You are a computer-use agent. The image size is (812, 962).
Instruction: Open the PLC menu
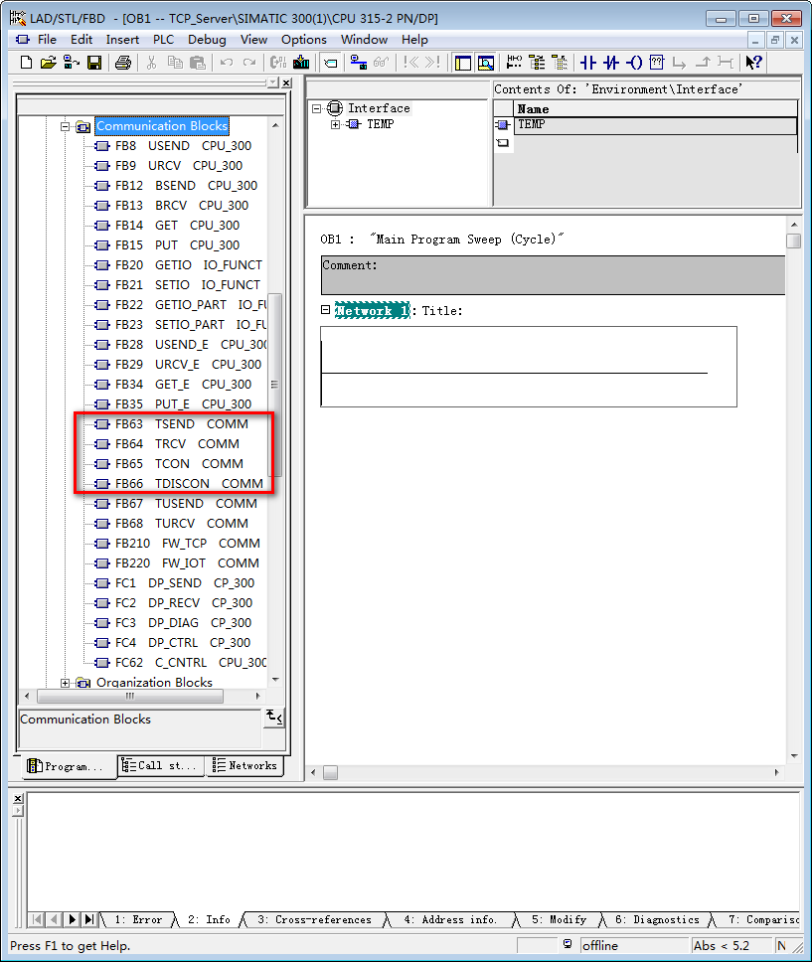163,40
